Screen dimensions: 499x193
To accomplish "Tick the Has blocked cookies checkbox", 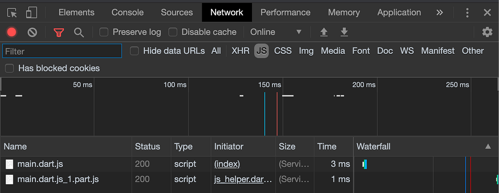I will pos(10,68).
